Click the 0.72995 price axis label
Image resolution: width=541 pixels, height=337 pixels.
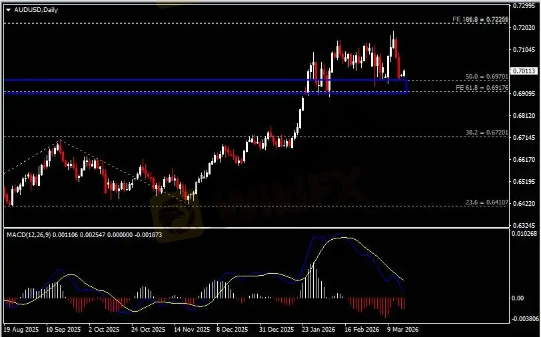(524, 5)
